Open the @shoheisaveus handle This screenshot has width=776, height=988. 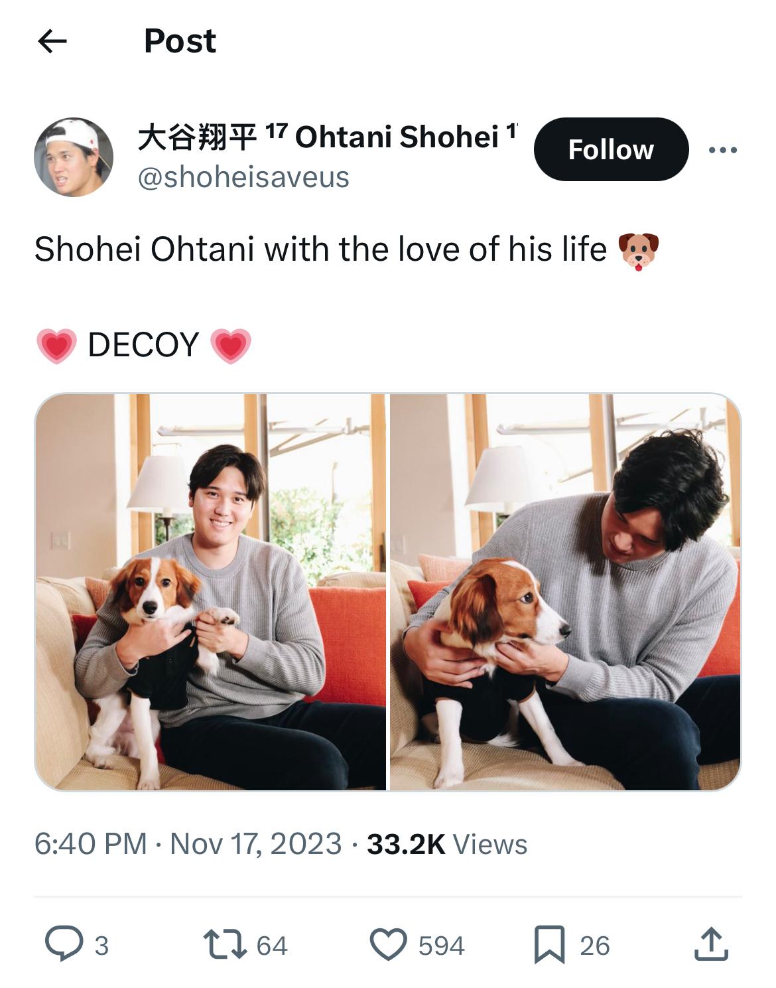click(x=243, y=177)
